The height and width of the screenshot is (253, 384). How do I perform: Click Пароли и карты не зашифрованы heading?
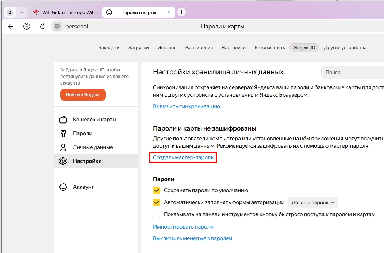[204, 128]
